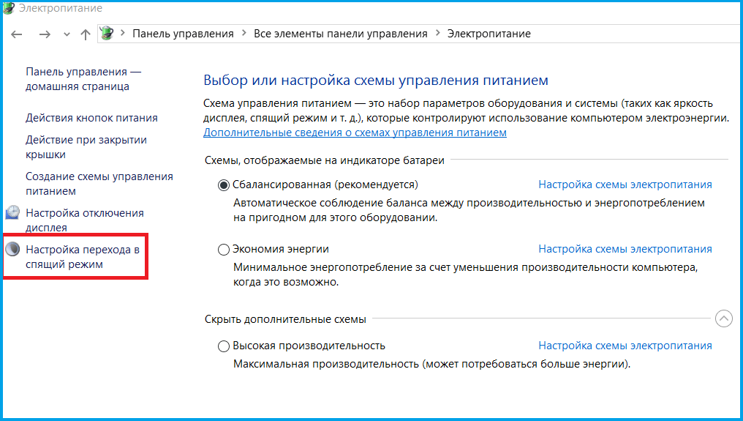Open Действия кнопок питания in the sidebar
Image resolution: width=743 pixels, height=421 pixels.
tap(91, 118)
